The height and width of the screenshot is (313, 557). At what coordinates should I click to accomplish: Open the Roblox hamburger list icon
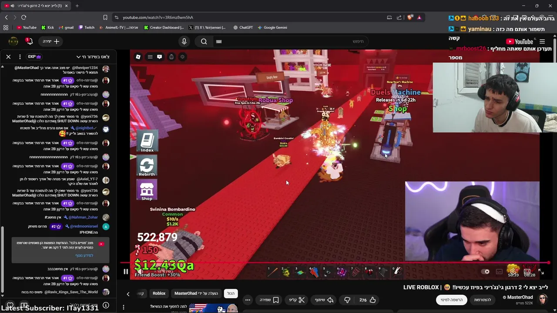pyautogui.click(x=150, y=57)
